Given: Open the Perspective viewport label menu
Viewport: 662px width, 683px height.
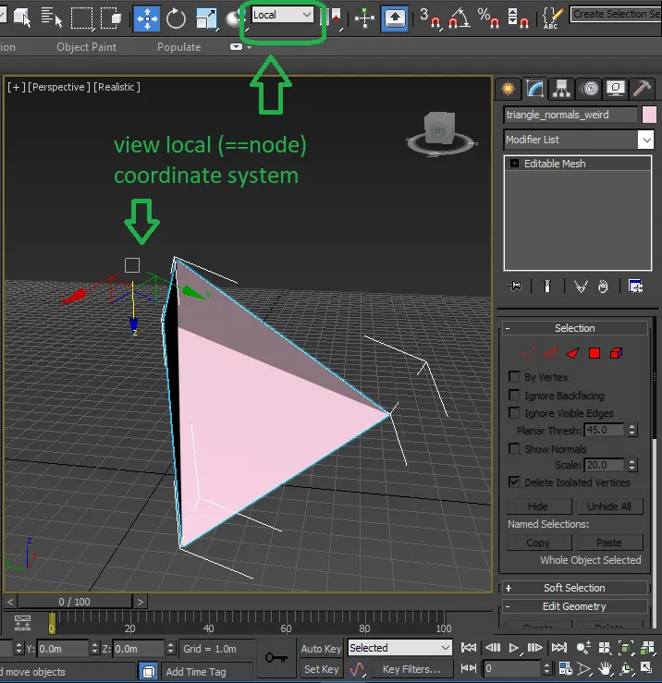Looking at the screenshot, I should coord(59,87).
